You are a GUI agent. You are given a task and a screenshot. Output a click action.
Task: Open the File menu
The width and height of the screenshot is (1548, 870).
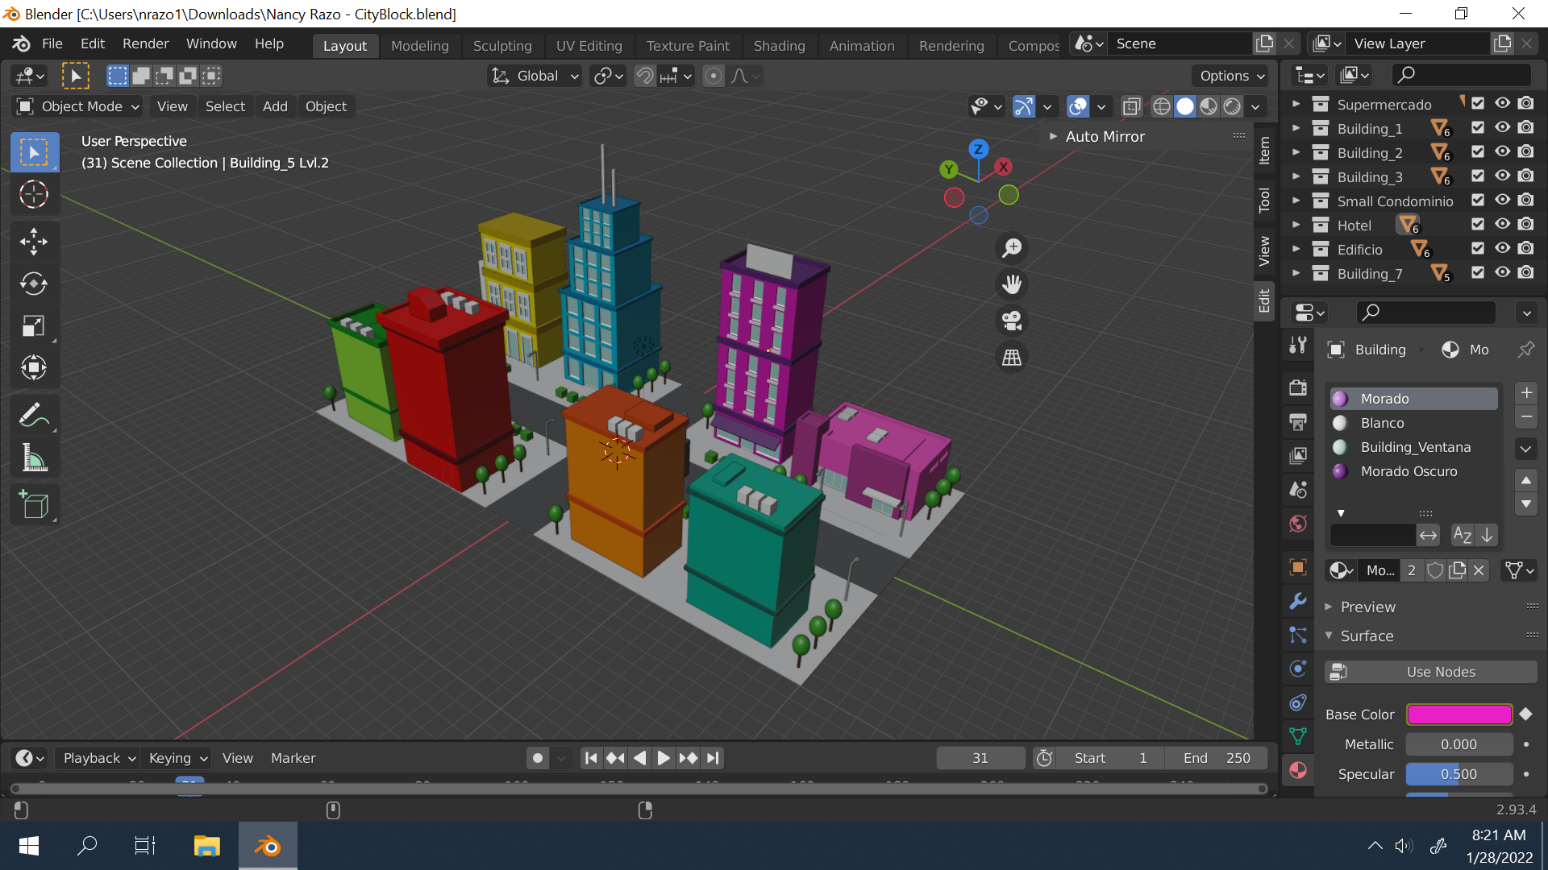pyautogui.click(x=52, y=43)
